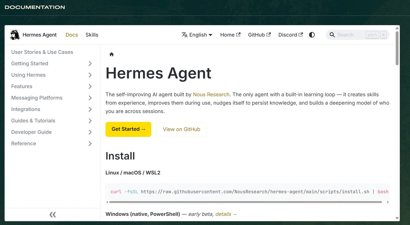This screenshot has width=410, height=225.
Task: Open Features sidebar item
Action: [22, 86]
